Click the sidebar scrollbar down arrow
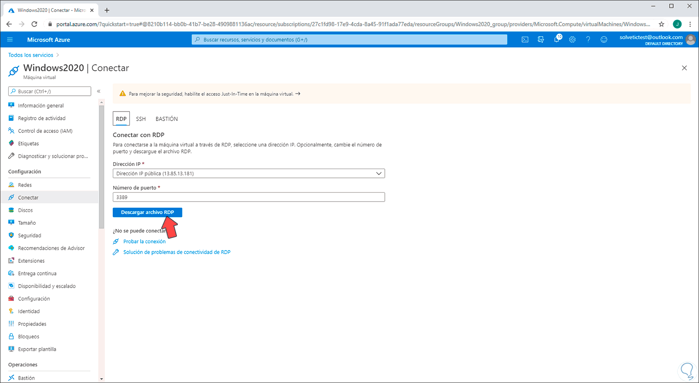 click(x=102, y=379)
